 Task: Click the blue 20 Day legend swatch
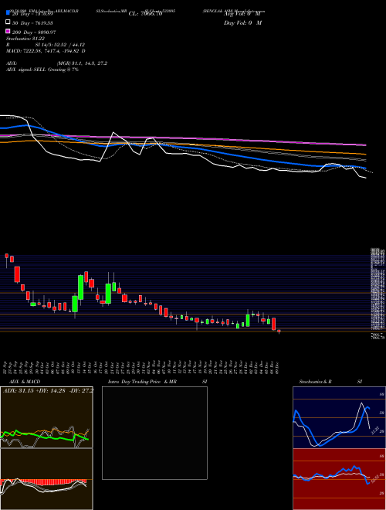click(8, 13)
